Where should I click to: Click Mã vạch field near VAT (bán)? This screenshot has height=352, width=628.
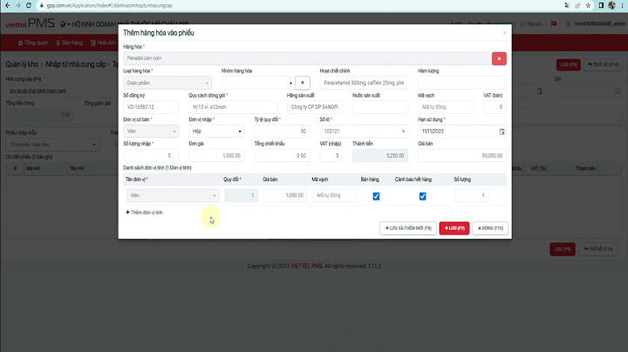(x=446, y=107)
